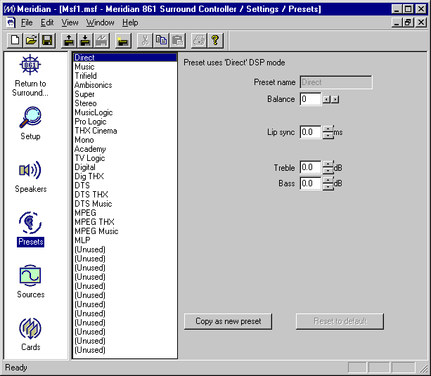Click the Treble value field
431x376 pixels.
point(310,167)
